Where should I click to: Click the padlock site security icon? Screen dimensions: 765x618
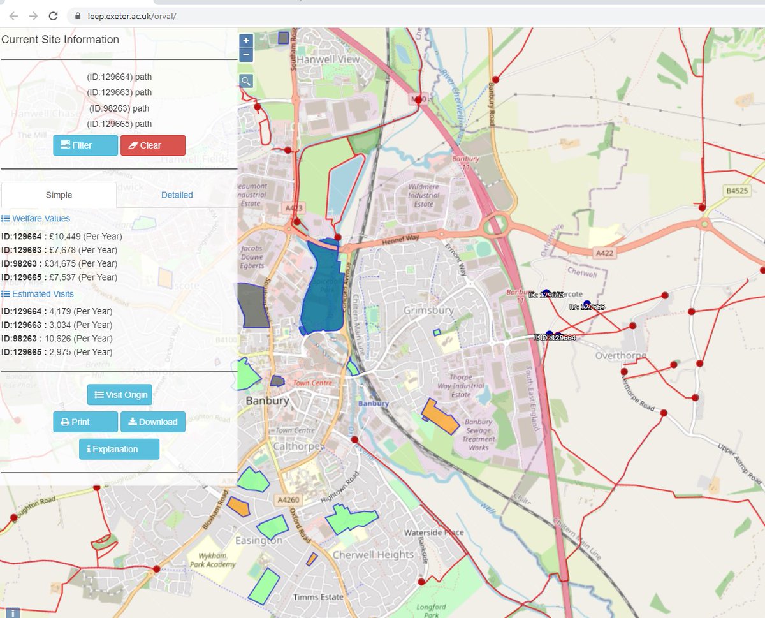(x=77, y=16)
